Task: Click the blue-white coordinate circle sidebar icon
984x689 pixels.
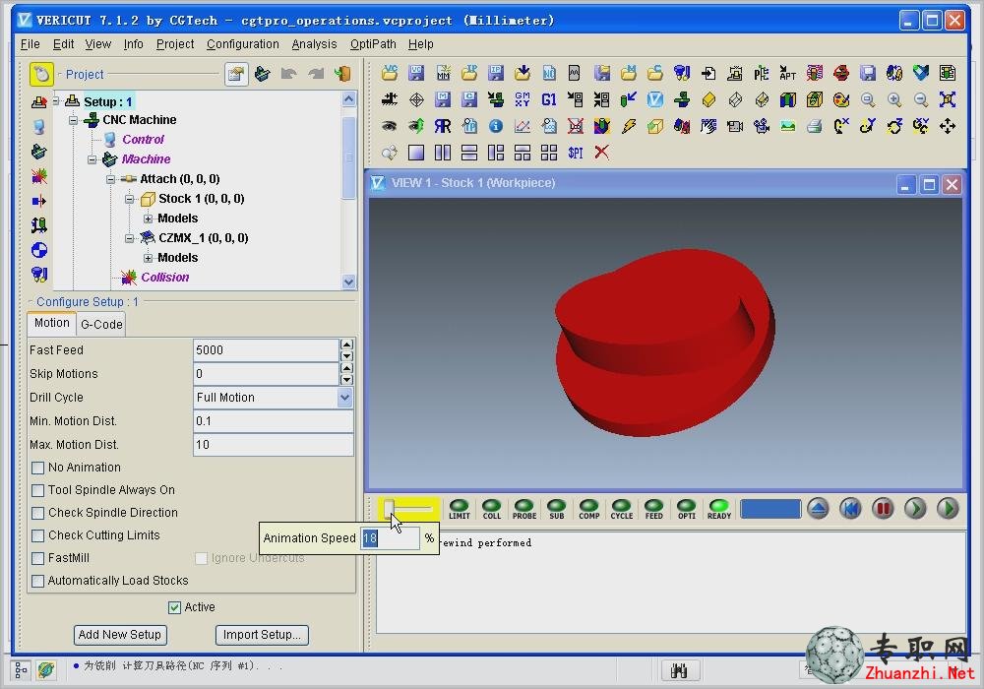Action: click(x=39, y=250)
